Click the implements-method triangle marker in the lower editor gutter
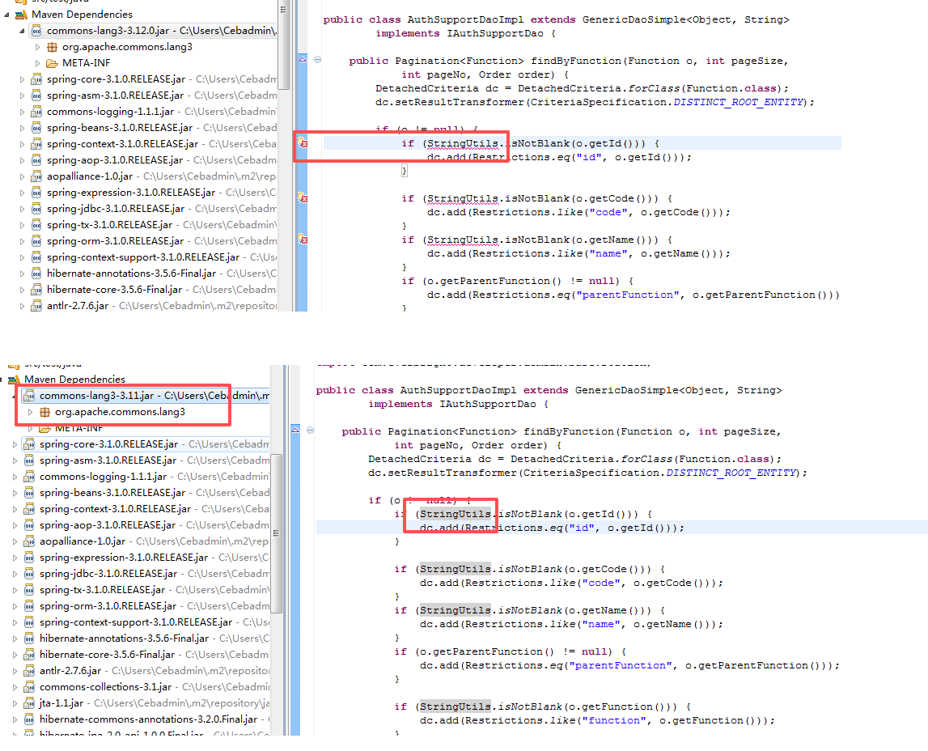This screenshot has width=928, height=751. click(x=295, y=429)
